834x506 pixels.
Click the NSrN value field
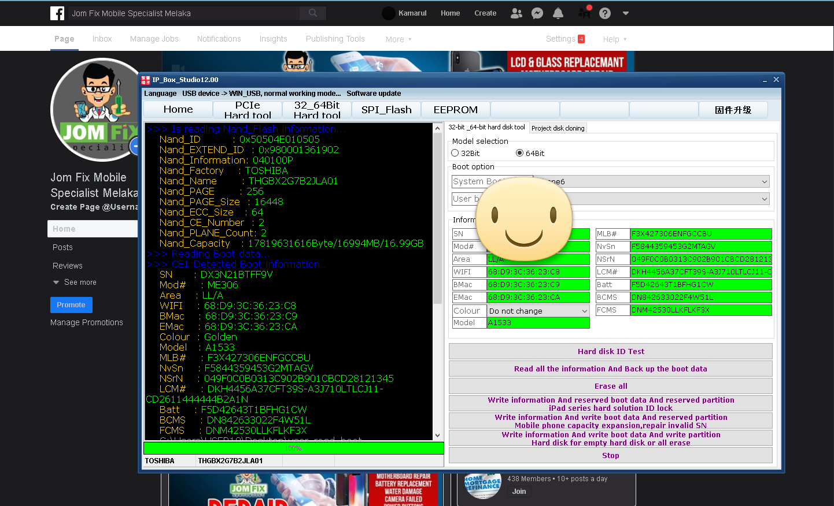tap(701, 259)
